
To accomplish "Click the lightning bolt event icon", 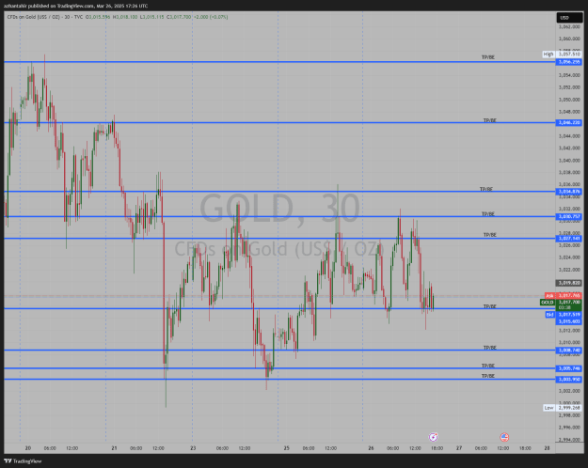I will click(433, 437).
